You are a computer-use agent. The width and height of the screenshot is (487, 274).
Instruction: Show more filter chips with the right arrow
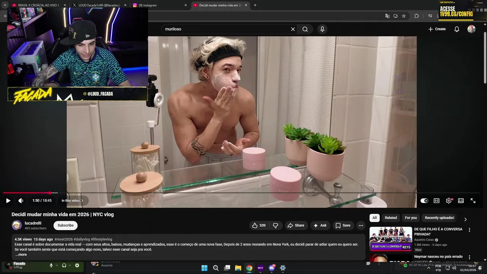pos(465,219)
